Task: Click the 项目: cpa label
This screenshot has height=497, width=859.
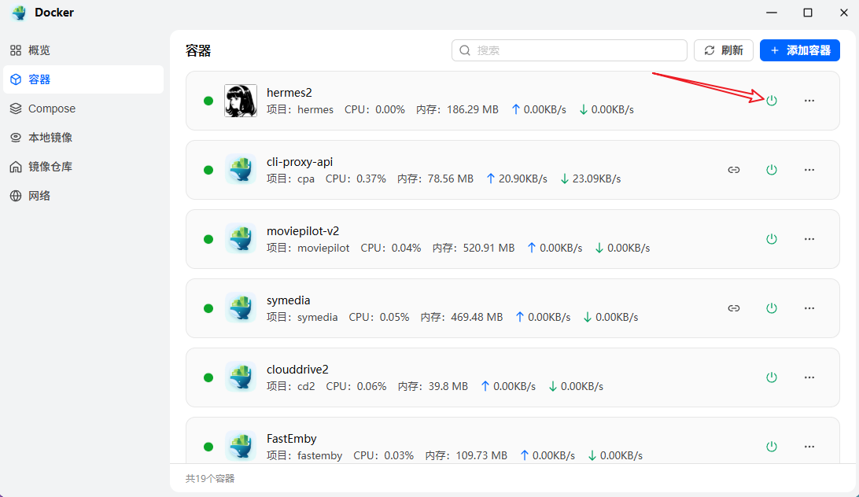Action: coord(290,179)
